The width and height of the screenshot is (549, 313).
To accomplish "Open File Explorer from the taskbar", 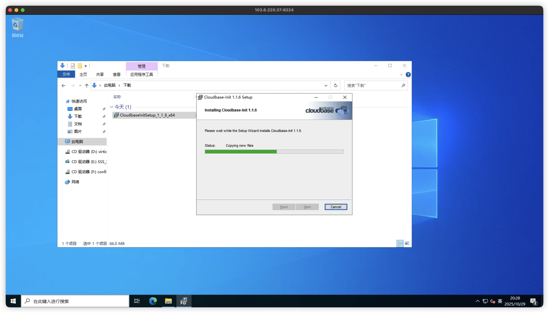I will pos(168,301).
